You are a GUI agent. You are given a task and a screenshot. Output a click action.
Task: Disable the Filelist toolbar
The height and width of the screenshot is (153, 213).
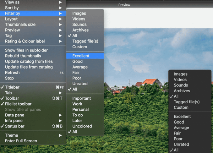33,104
